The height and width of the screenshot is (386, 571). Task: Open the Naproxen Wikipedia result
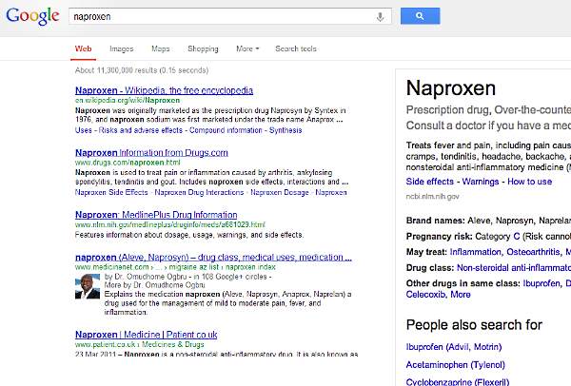point(164,90)
